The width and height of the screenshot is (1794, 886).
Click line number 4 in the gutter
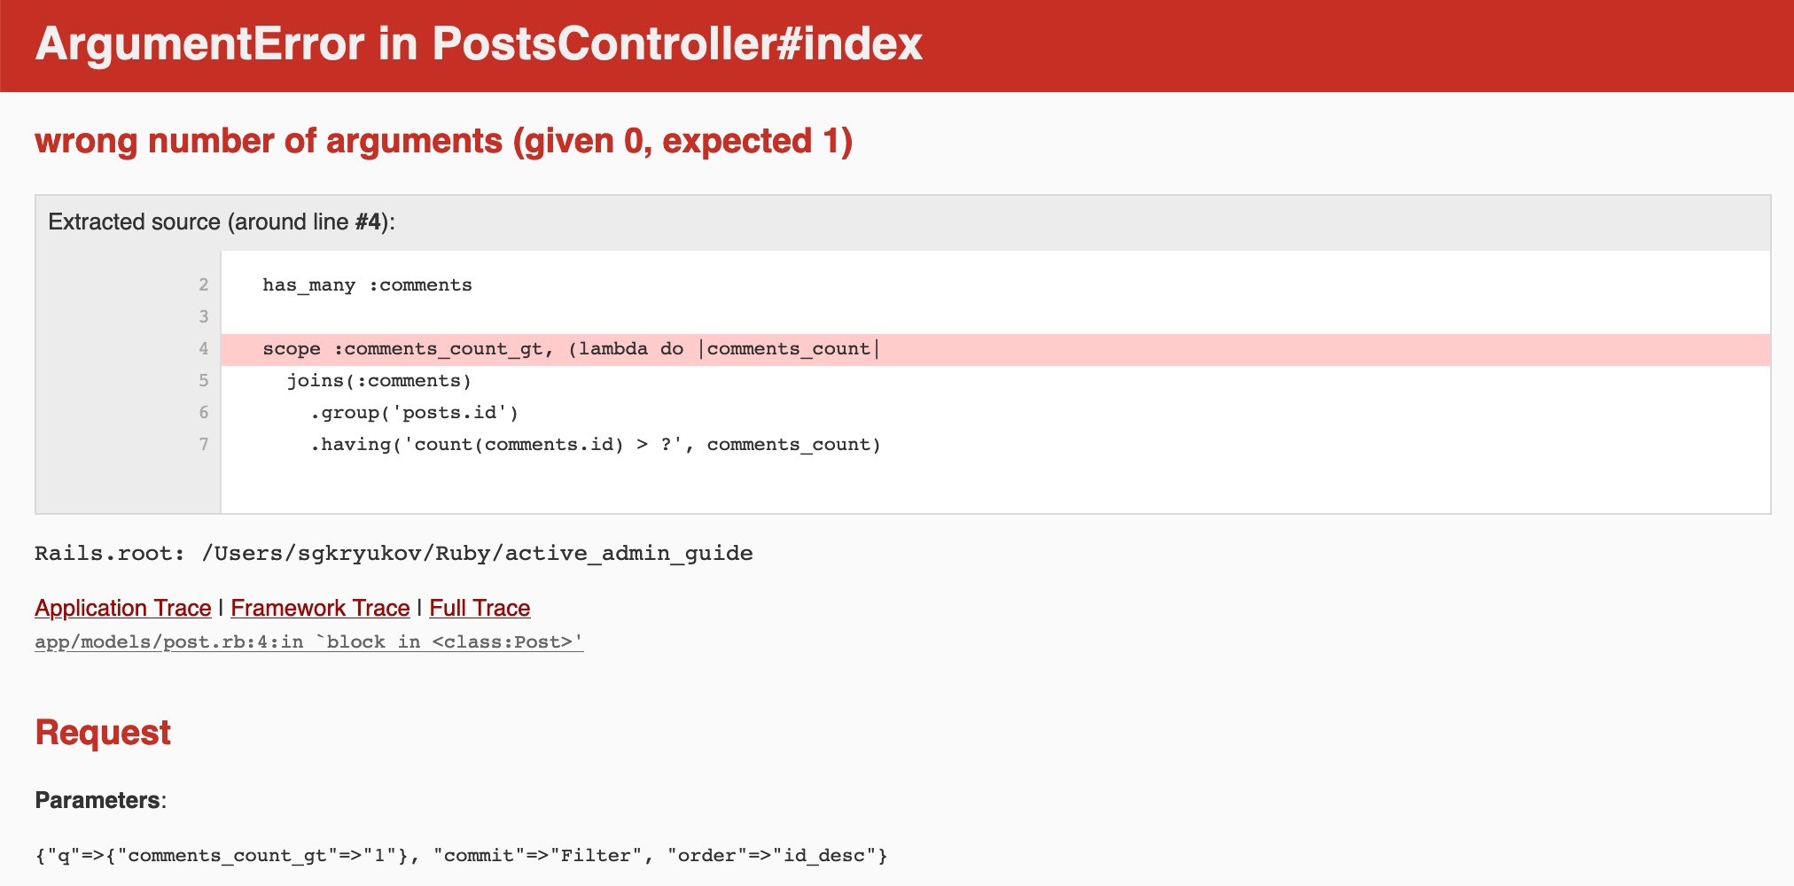[204, 349]
